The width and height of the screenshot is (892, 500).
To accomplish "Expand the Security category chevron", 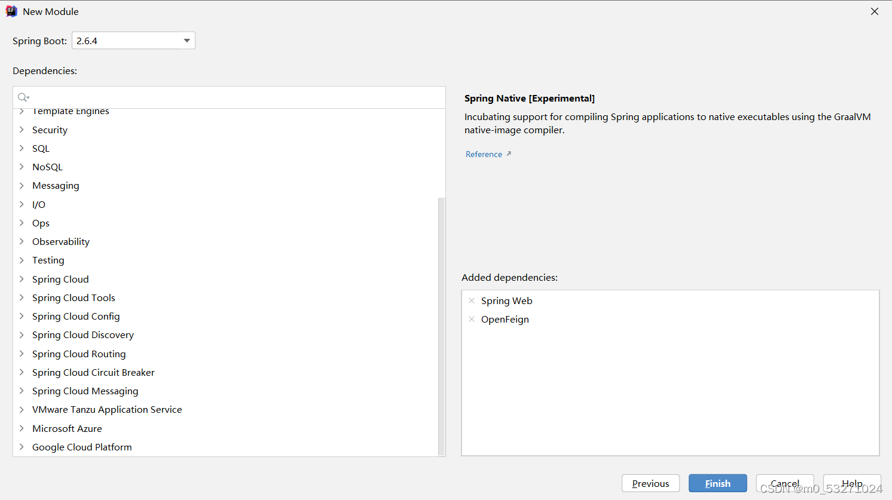I will [21, 130].
